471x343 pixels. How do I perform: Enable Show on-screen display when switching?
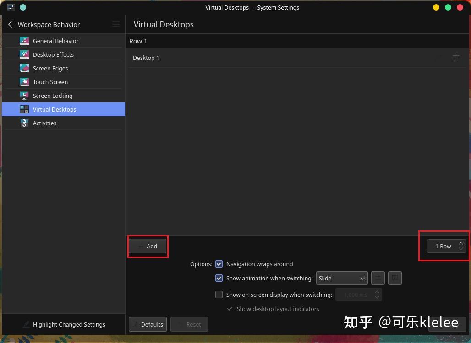tap(219, 295)
